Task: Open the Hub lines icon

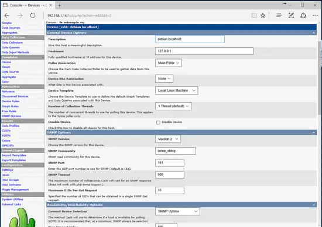Action: [279, 15]
